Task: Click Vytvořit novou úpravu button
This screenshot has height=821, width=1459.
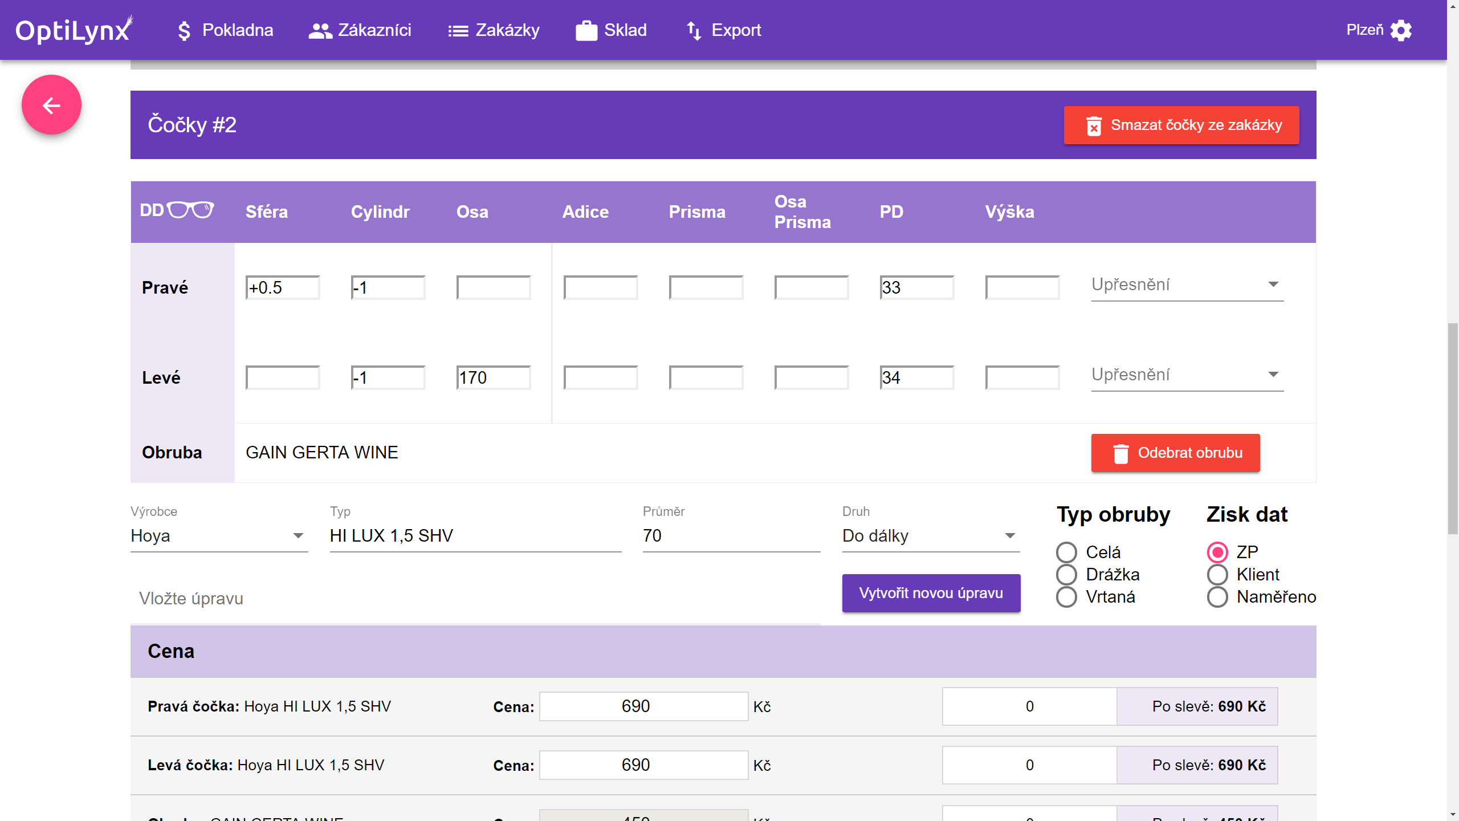Action: (931, 593)
